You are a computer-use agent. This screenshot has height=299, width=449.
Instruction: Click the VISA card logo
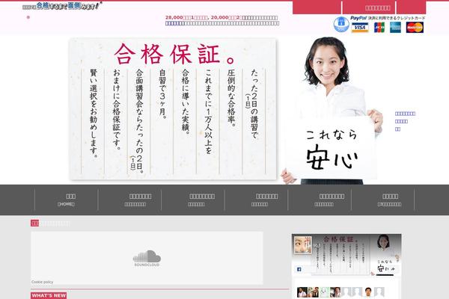pyautogui.click(x=360, y=28)
